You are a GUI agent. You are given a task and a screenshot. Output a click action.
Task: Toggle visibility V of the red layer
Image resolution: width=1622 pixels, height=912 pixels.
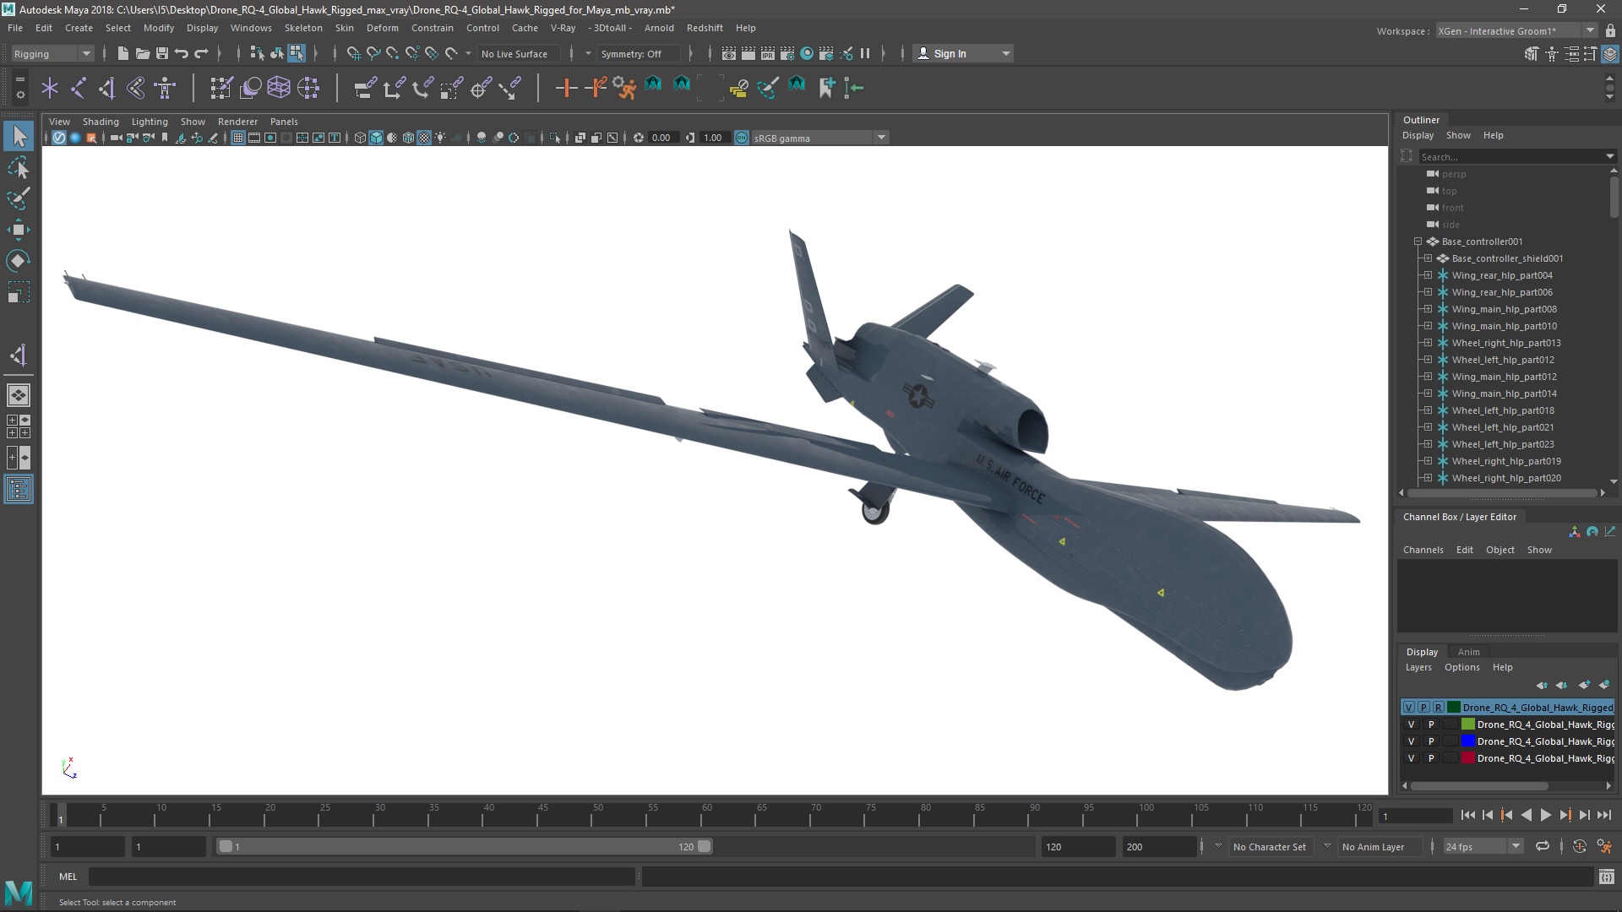click(1411, 758)
